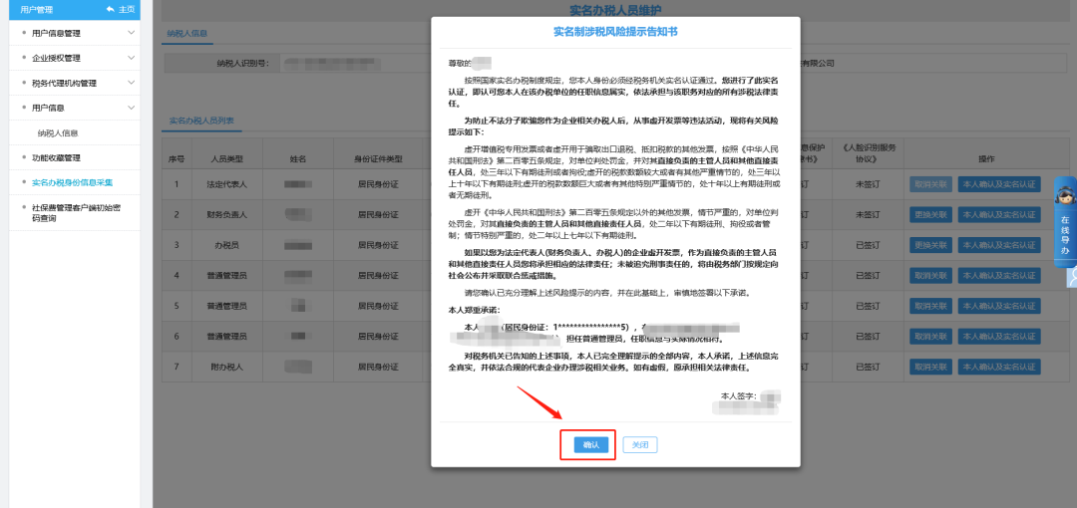Click the 确认 button in the dialog
Screen dimensions: 1077x508
[591, 445]
